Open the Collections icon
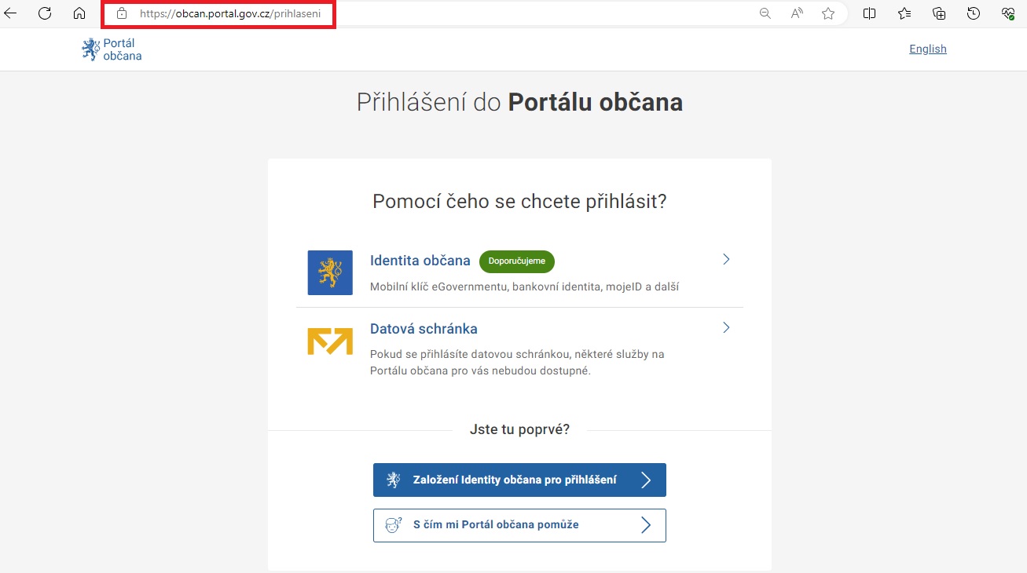Screen dimensions: 1027x573 (939, 13)
